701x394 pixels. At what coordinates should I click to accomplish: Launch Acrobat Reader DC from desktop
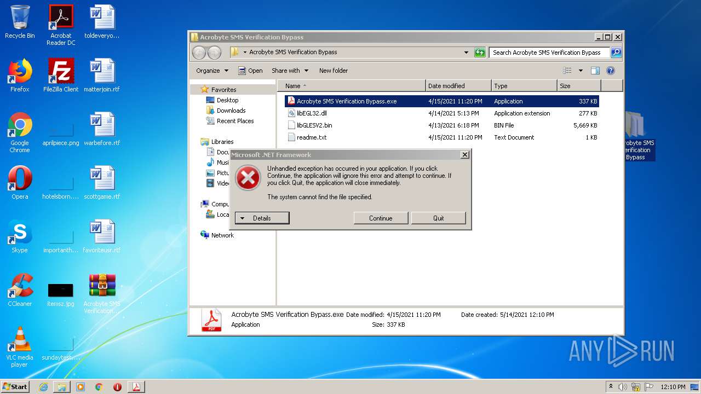pos(61,25)
